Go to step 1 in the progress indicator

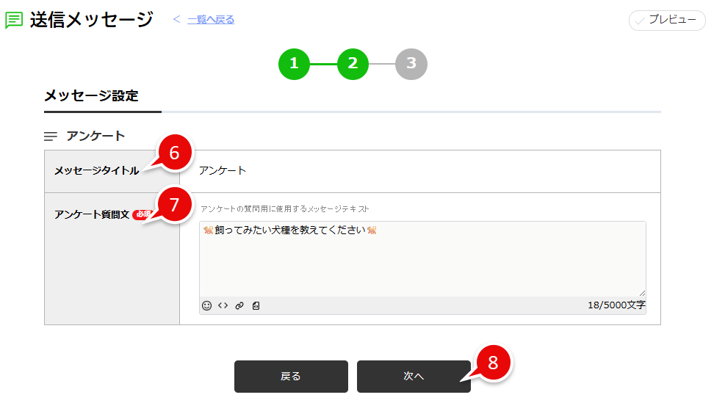(294, 64)
